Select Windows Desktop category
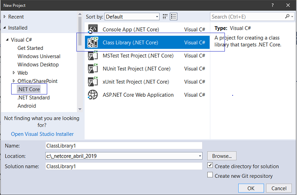This screenshot has height=195, width=297. [x=38, y=64]
